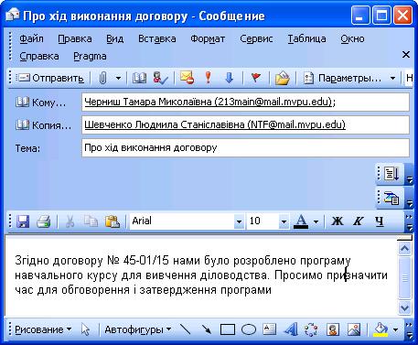Viewport: 418px width, 345px height.
Task: Attach a file with paperclip icon
Action: [103, 79]
